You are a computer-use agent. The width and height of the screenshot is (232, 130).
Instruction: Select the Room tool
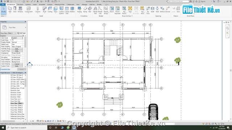112,10
